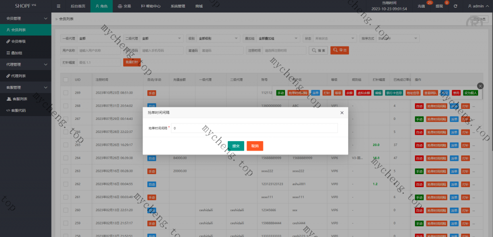Image resolution: width=493 pixels, height=237 pixels.
Task: Open the 系统管理 top menu
Action: point(178,7)
